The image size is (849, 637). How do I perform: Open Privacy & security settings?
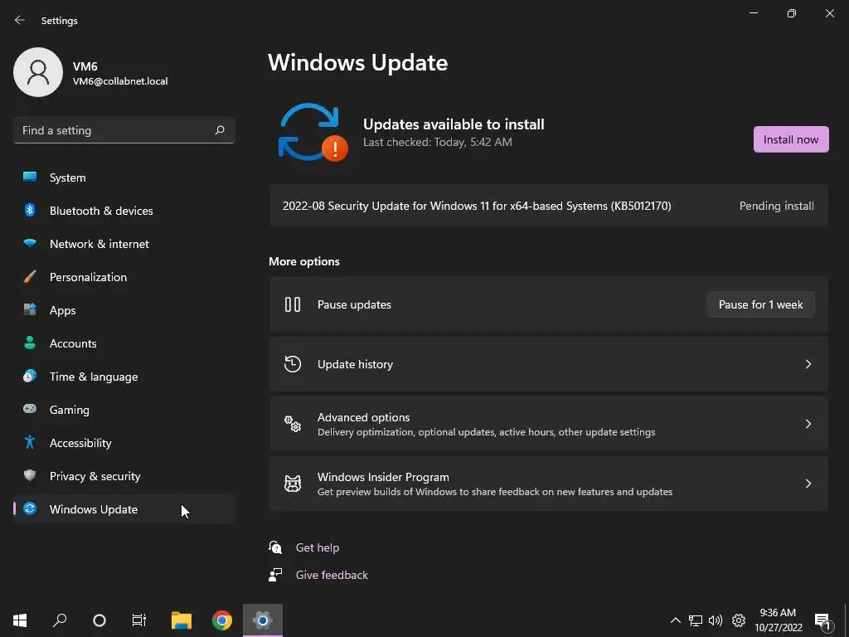coord(124,476)
